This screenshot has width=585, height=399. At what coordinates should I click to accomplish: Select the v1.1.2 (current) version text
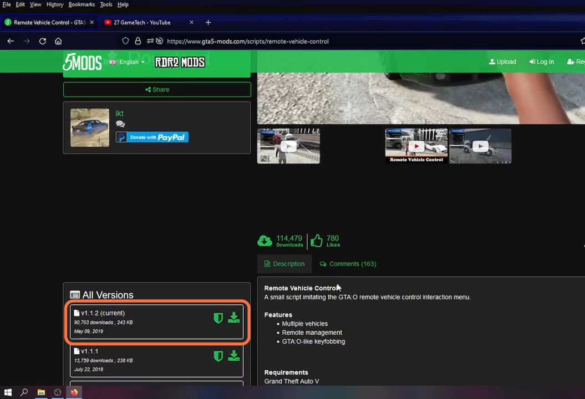[x=103, y=313]
